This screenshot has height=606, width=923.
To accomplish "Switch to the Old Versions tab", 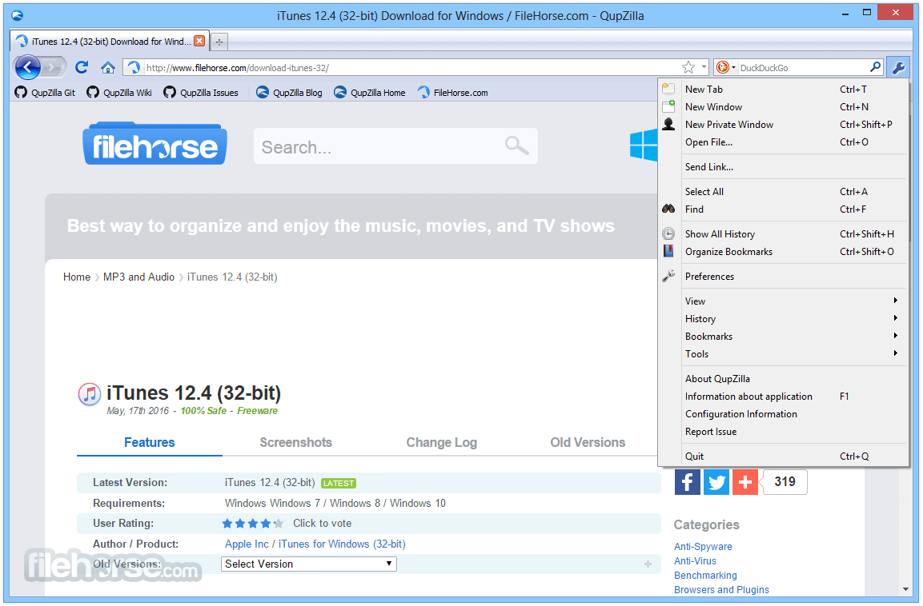I will click(588, 443).
